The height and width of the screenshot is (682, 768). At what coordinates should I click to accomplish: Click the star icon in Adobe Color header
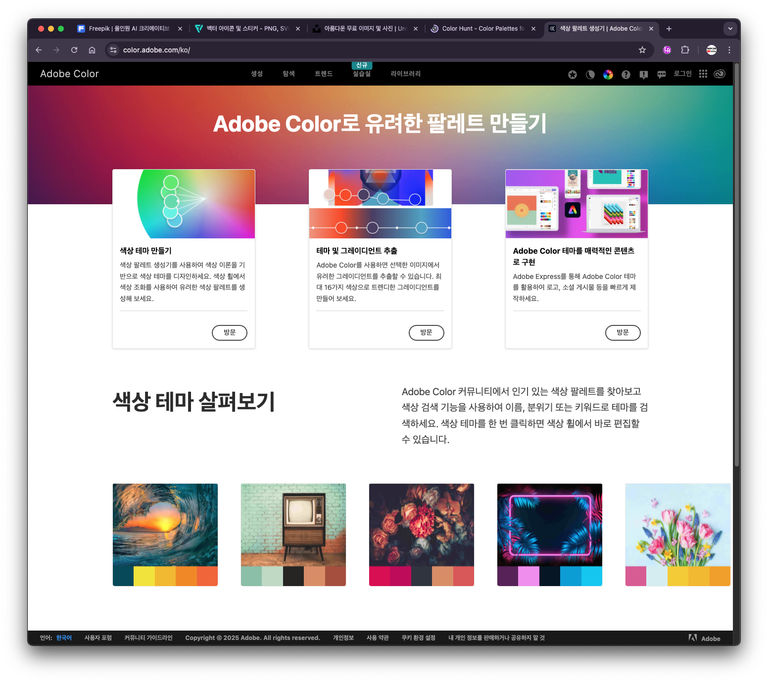pos(573,75)
